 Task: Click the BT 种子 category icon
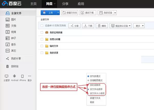point(7,38)
